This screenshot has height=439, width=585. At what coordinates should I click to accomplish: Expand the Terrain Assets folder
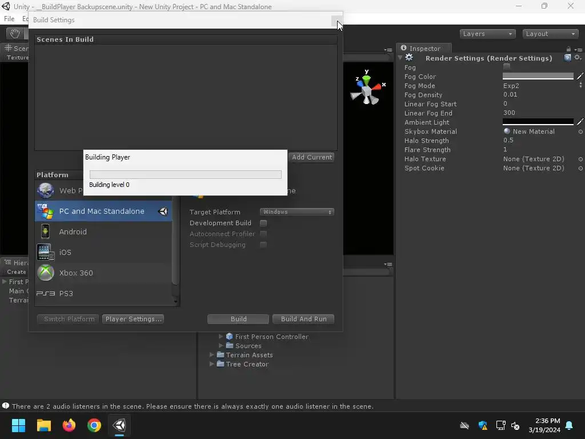pos(211,354)
